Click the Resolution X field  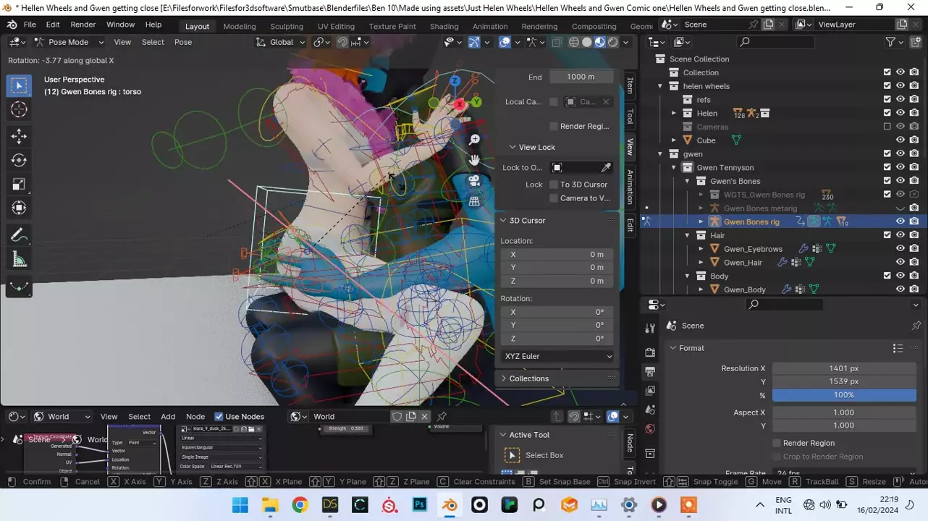tap(843, 368)
